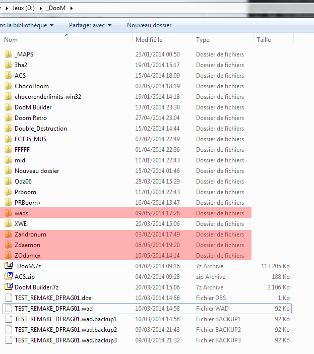Click the Zandronum folder icon

click(9, 234)
